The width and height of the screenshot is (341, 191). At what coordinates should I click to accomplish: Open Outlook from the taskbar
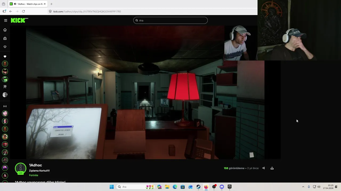click(190, 187)
